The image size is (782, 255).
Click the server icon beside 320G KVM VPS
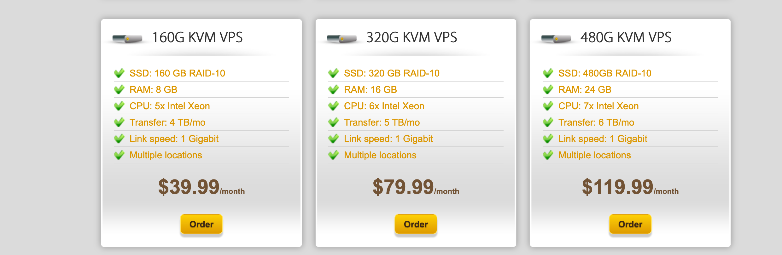pyautogui.click(x=342, y=39)
